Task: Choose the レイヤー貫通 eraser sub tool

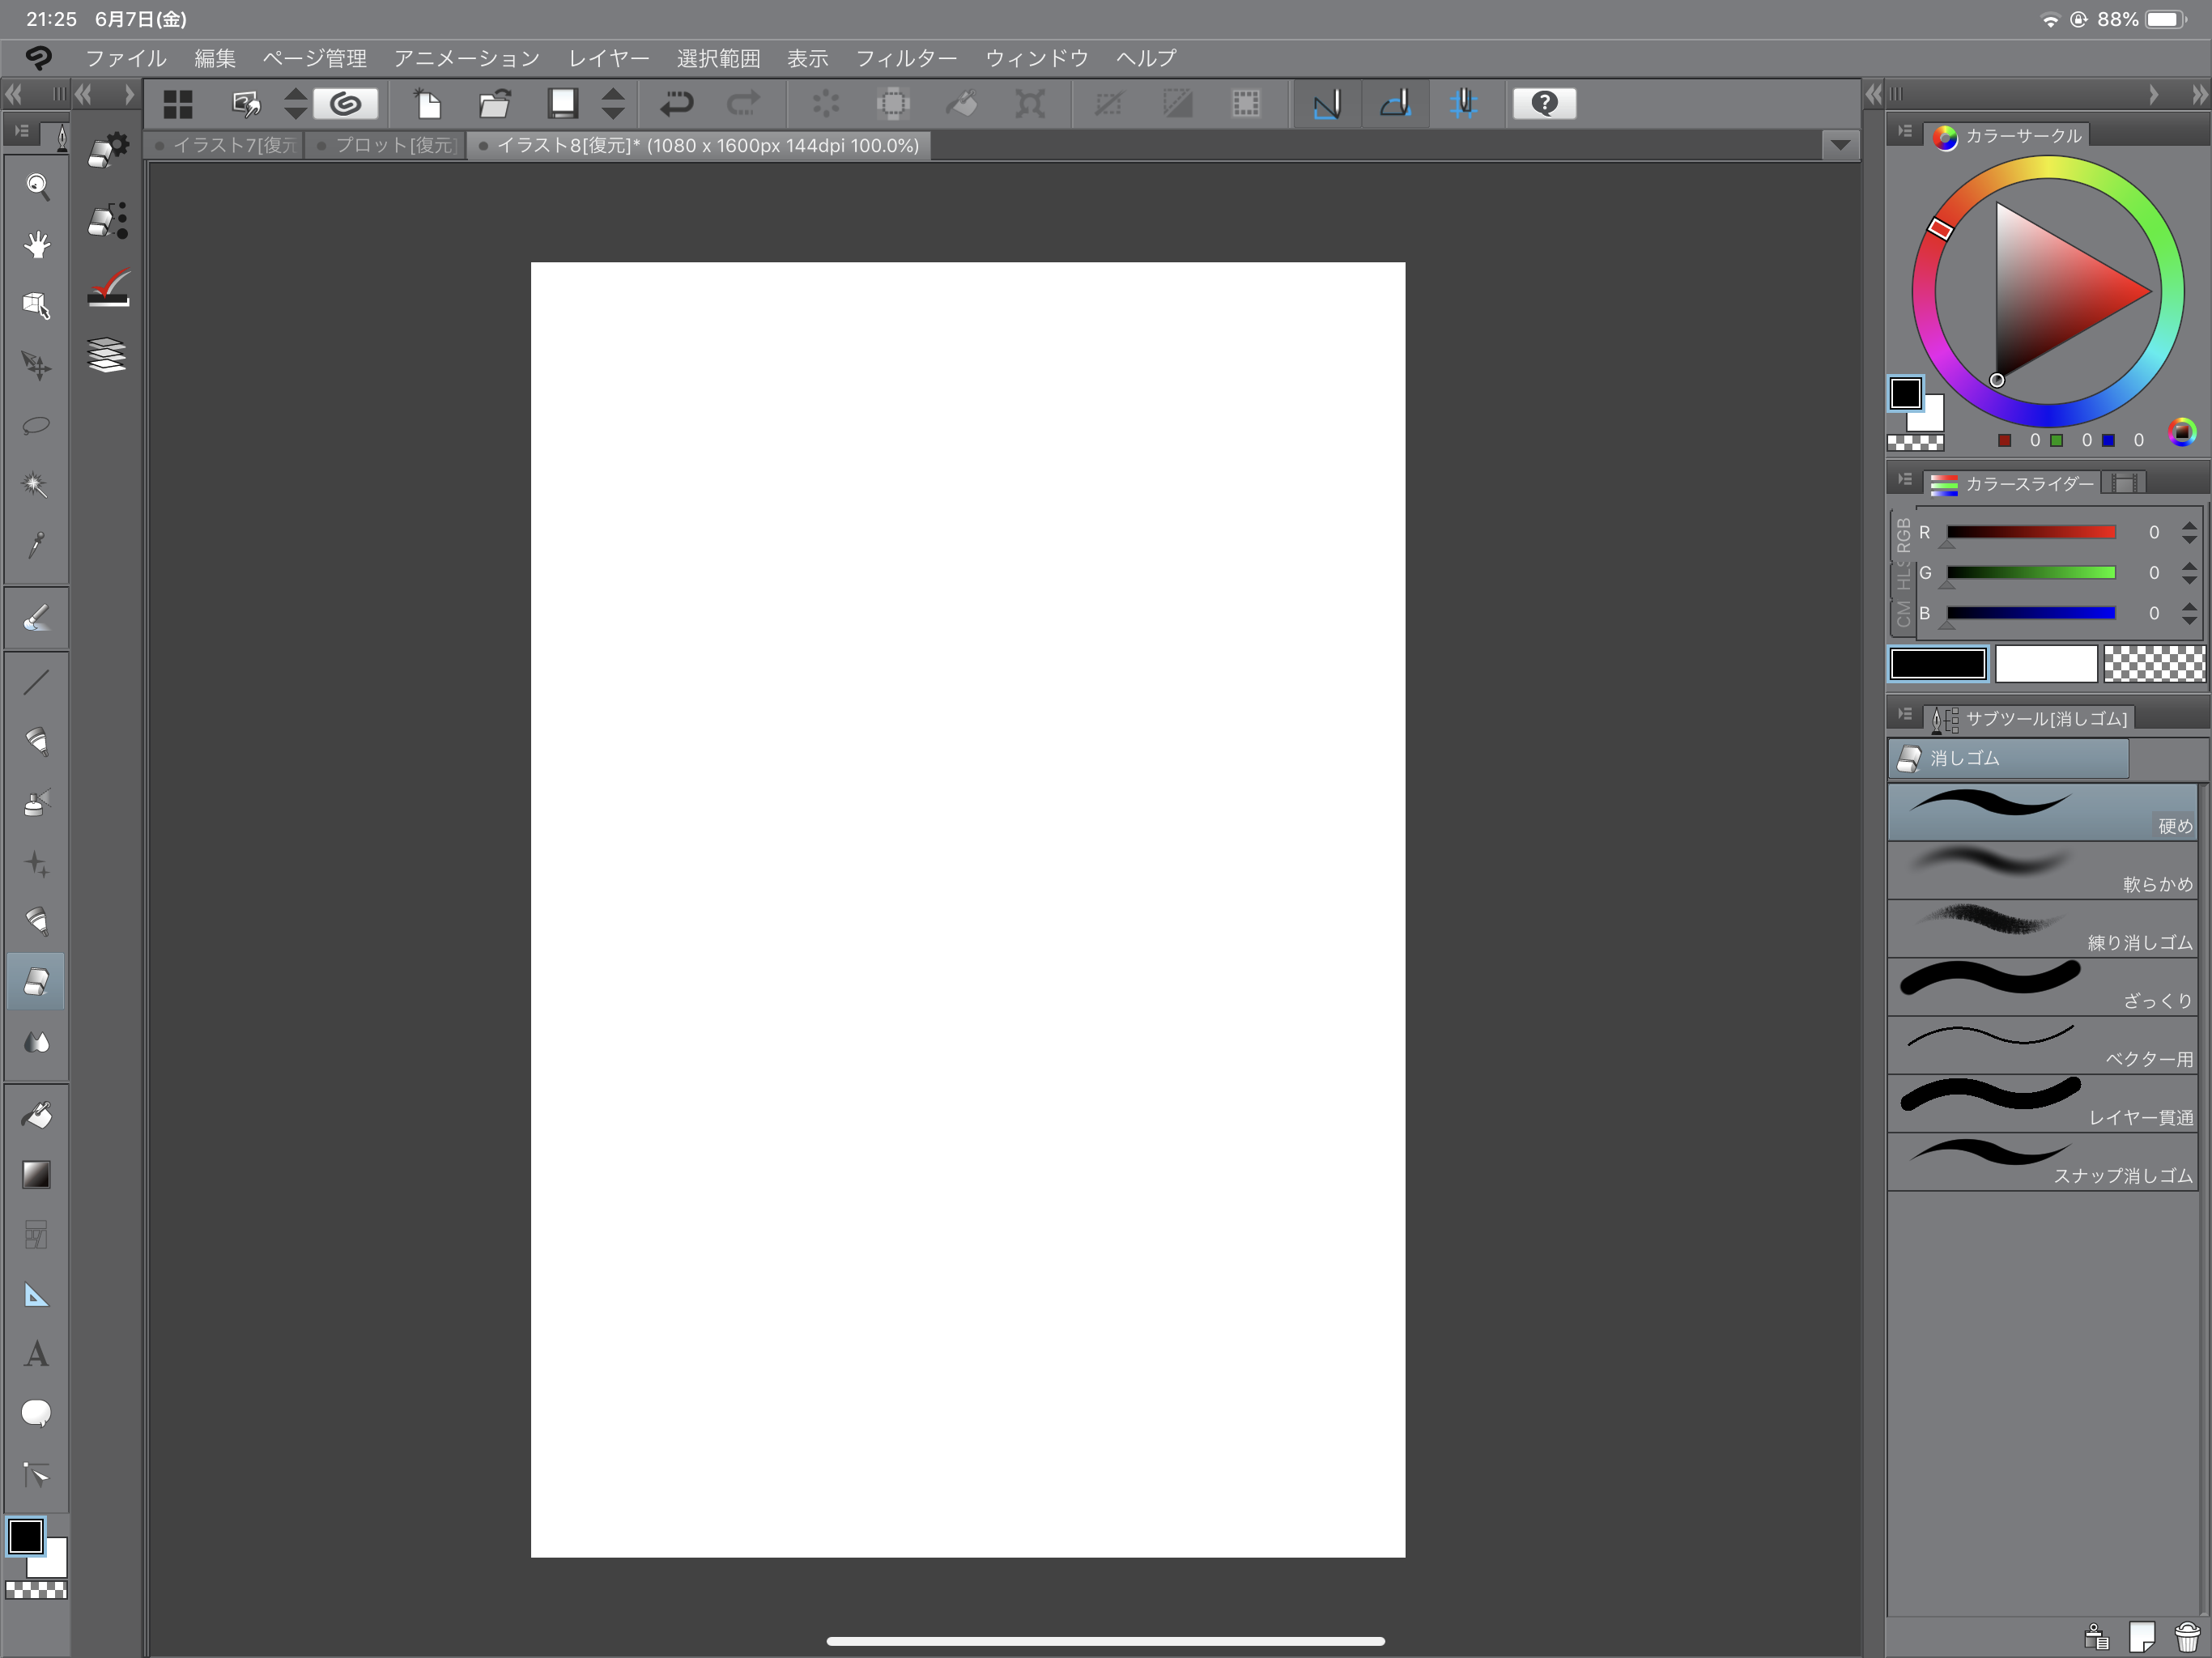Action: [x=2041, y=1104]
